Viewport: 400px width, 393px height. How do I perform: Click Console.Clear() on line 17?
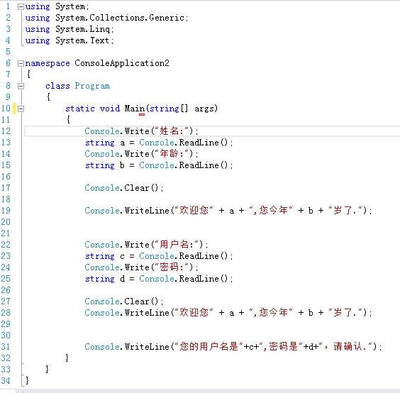click(x=124, y=188)
